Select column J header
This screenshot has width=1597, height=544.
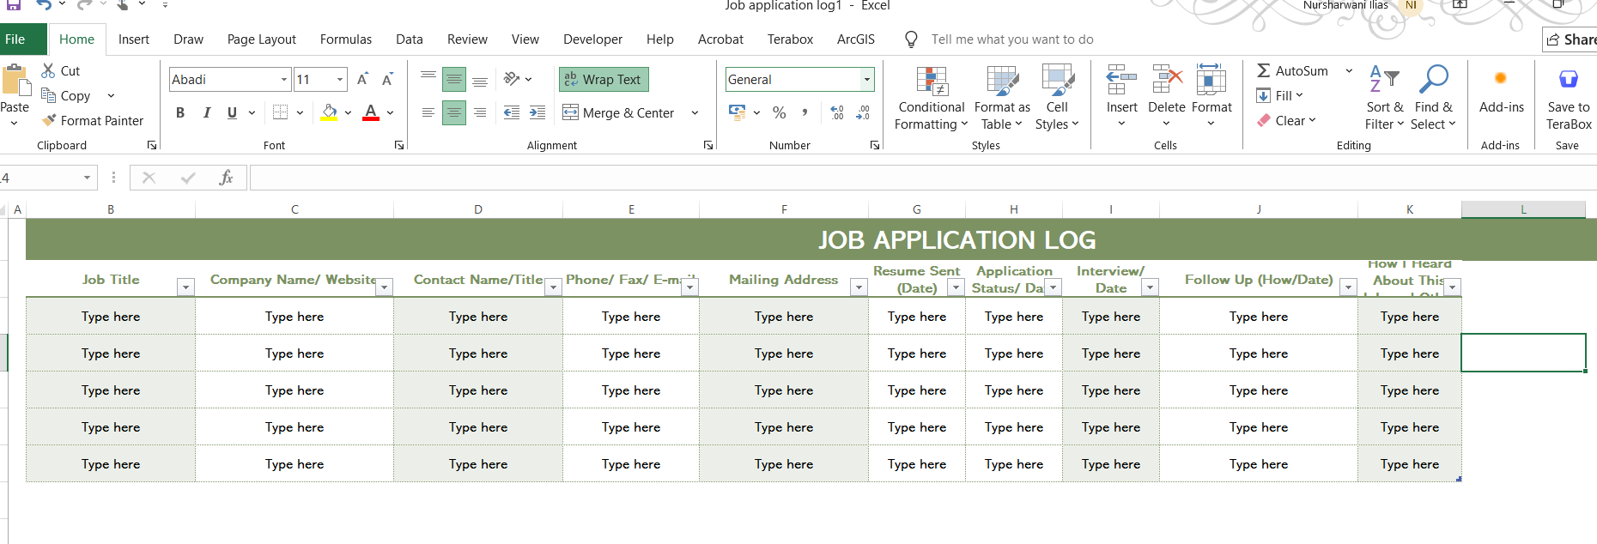(x=1259, y=209)
